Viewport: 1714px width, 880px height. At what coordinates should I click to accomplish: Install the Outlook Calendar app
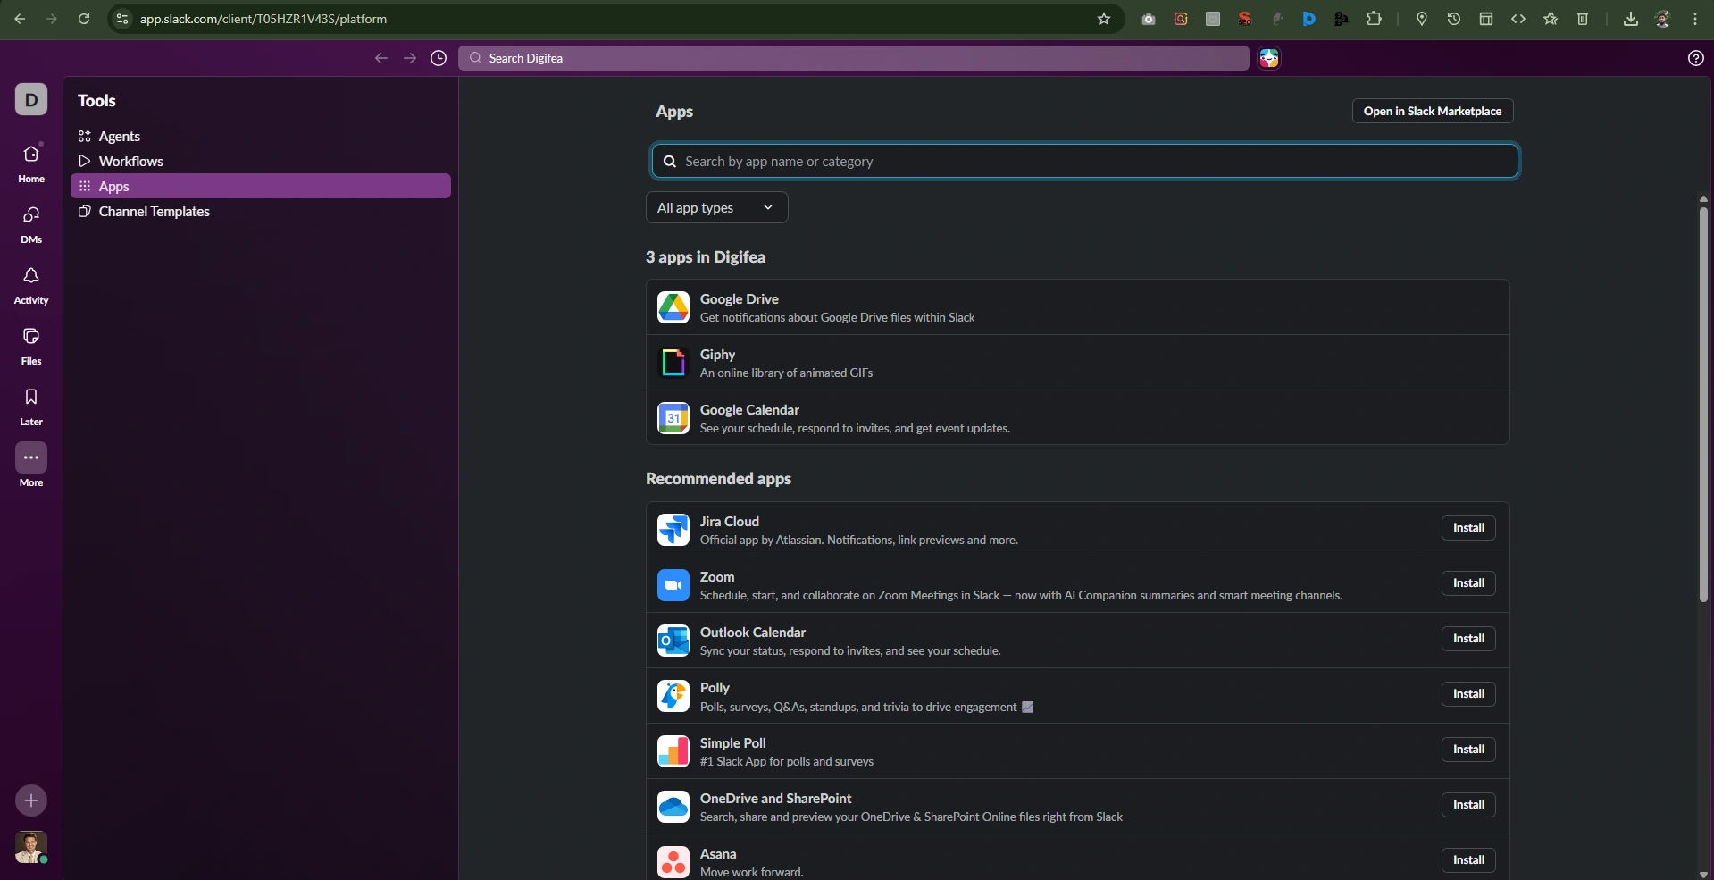click(1468, 639)
